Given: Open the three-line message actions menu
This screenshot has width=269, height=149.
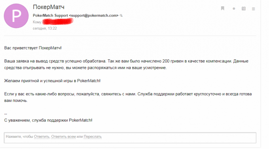Looking at the screenshot, I should [x=254, y=9].
